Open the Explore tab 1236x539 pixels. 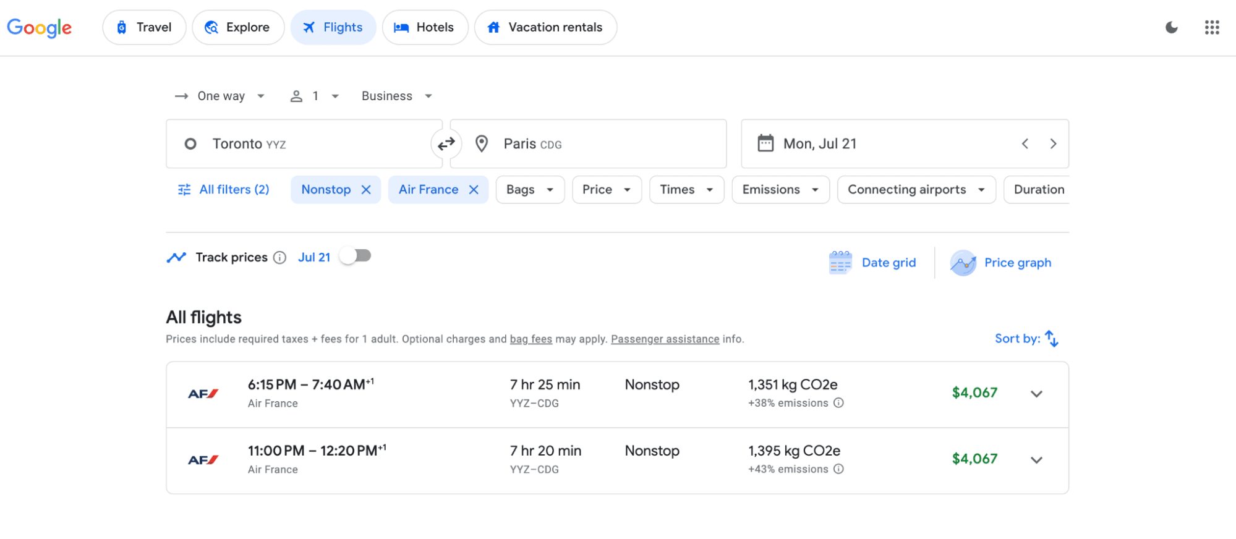coord(237,27)
